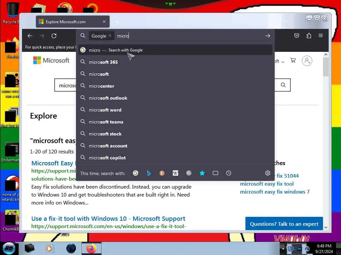This screenshot has width=341, height=255.
Task: Click 'microsoft easy fix windows 7' link
Action: pos(275,192)
